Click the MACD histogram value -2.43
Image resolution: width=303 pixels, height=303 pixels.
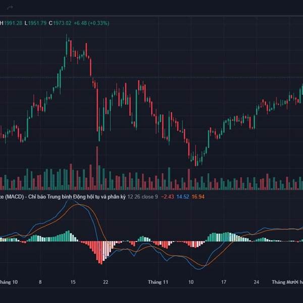(168, 197)
